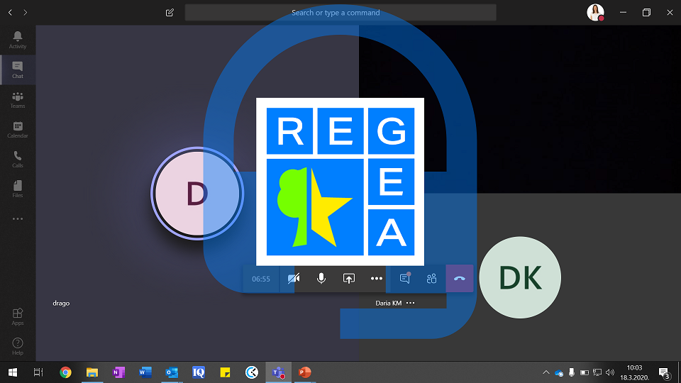681x383 pixels.
Task: Open the Apps store
Action: coord(17,316)
